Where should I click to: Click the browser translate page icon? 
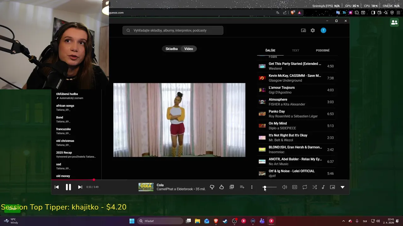(x=277, y=13)
